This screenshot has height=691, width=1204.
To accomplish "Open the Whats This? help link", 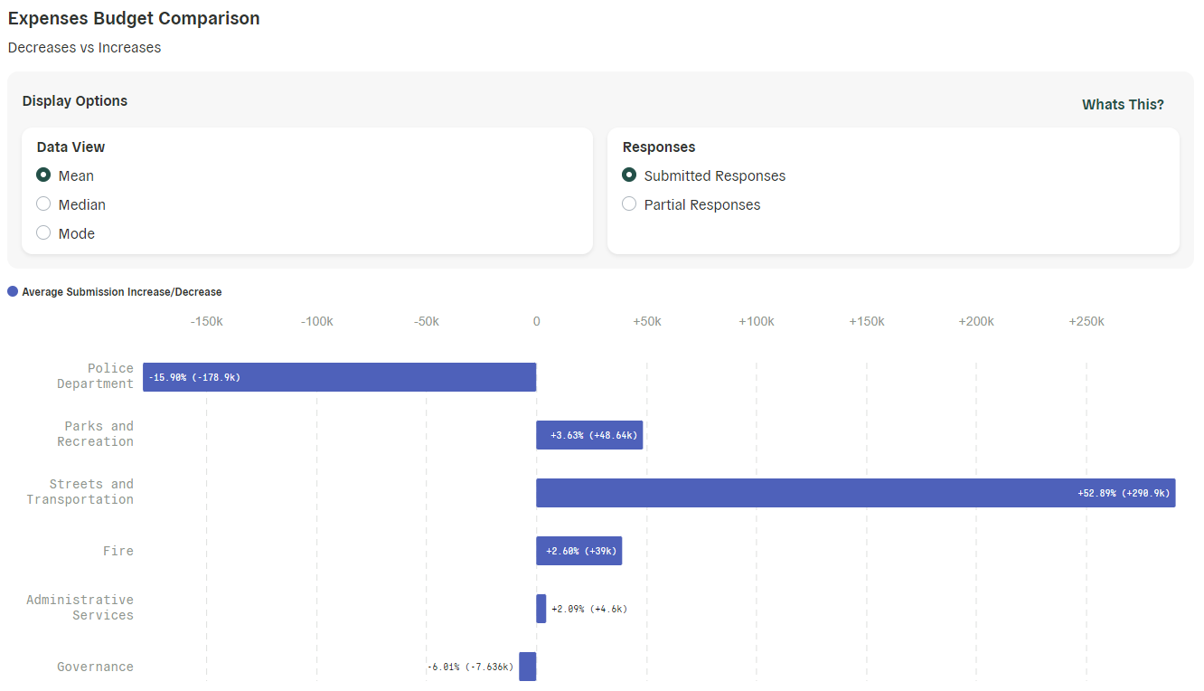I will click(1123, 105).
